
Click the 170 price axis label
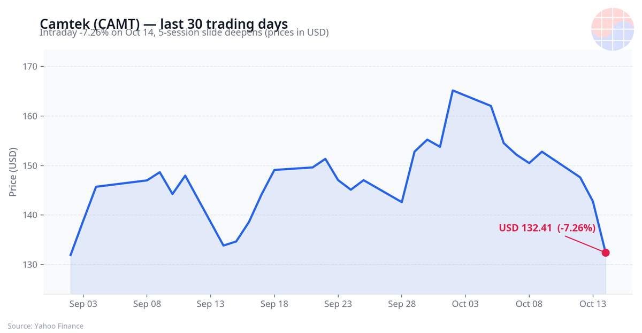[29, 67]
